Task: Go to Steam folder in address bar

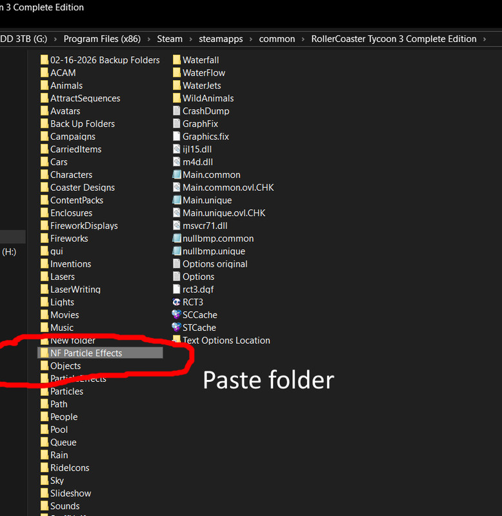Action: click(x=170, y=39)
